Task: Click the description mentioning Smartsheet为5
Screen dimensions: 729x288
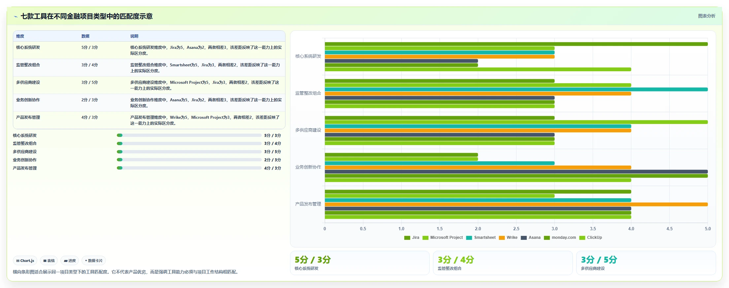Action: point(206,68)
